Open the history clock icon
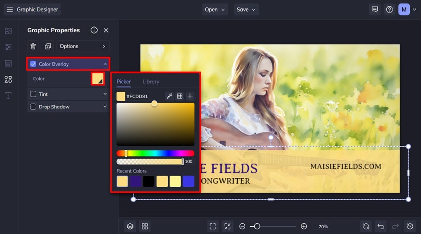 click(x=410, y=226)
